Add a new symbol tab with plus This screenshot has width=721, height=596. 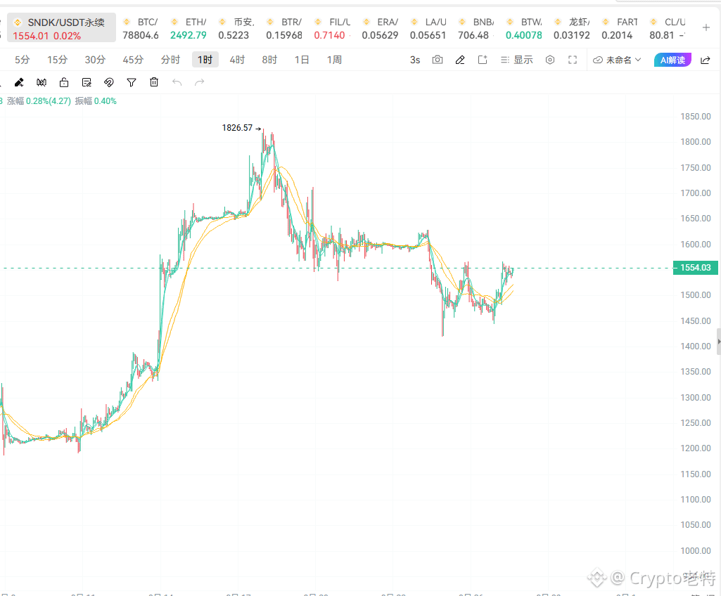[706, 27]
